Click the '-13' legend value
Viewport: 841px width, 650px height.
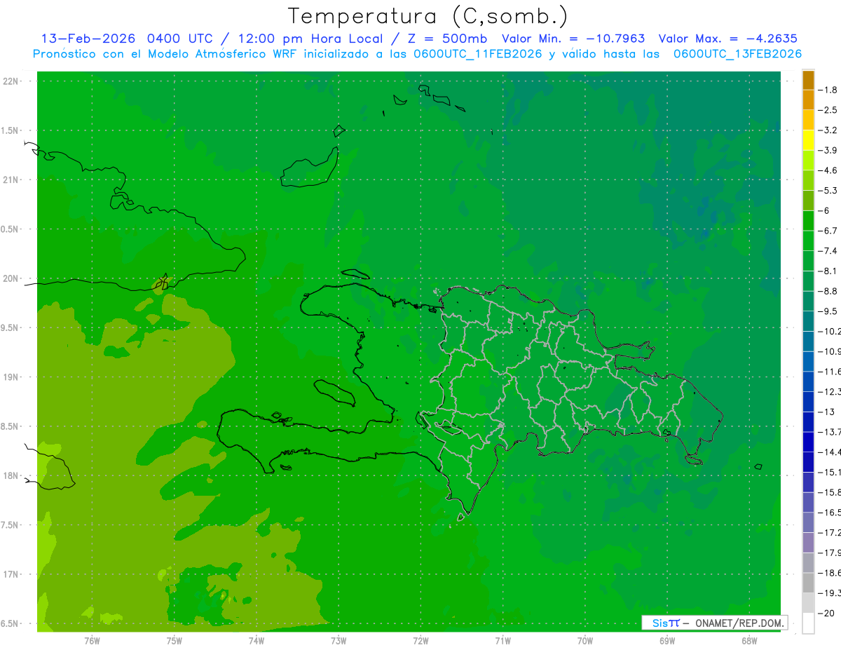pyautogui.click(x=827, y=412)
